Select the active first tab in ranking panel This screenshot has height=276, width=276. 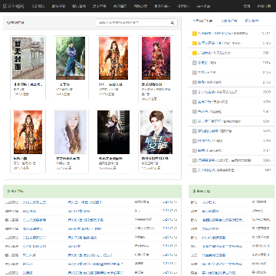pos(202,21)
